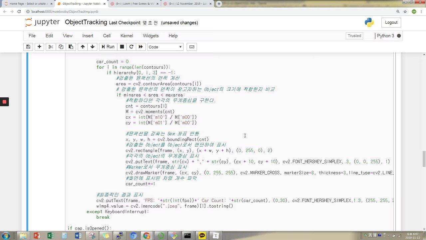Switch to the Loom Free Screen tab
The image size is (426, 240).
[x=134, y=4]
